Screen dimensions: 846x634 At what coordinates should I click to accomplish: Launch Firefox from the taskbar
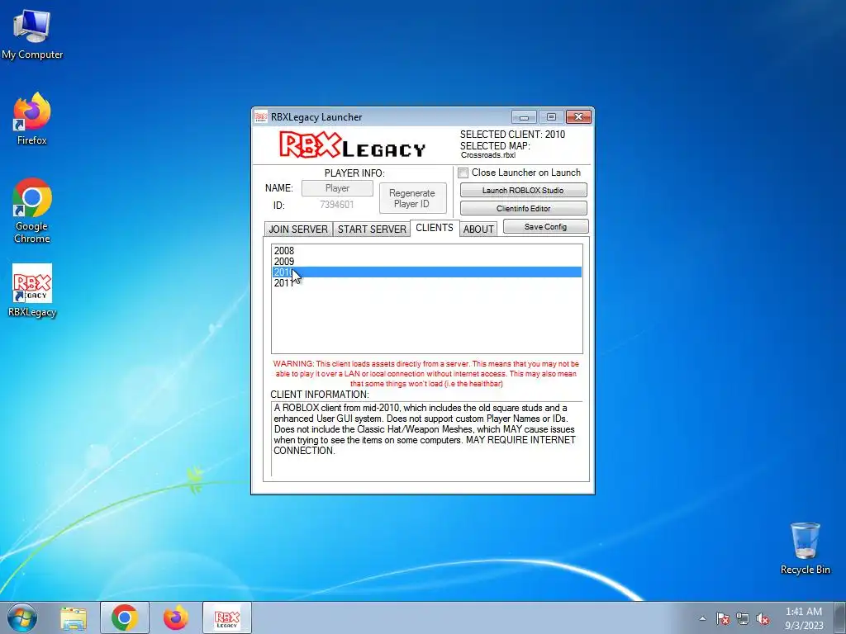176,617
